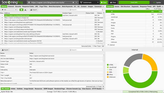The width and height of the screenshot is (164, 93).
Task: Switch to list view icon
Action: [21, 10]
